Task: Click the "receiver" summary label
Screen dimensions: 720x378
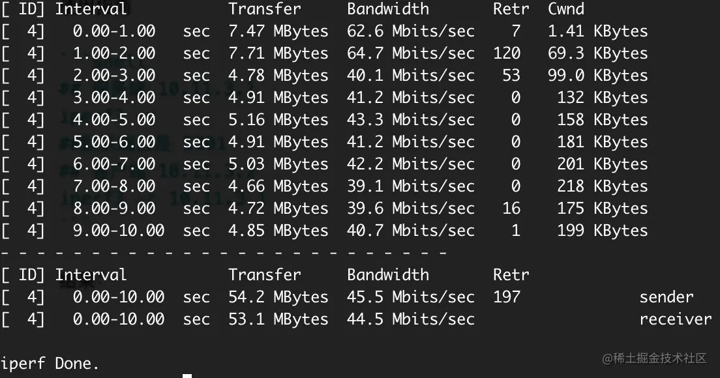Action: (674, 319)
